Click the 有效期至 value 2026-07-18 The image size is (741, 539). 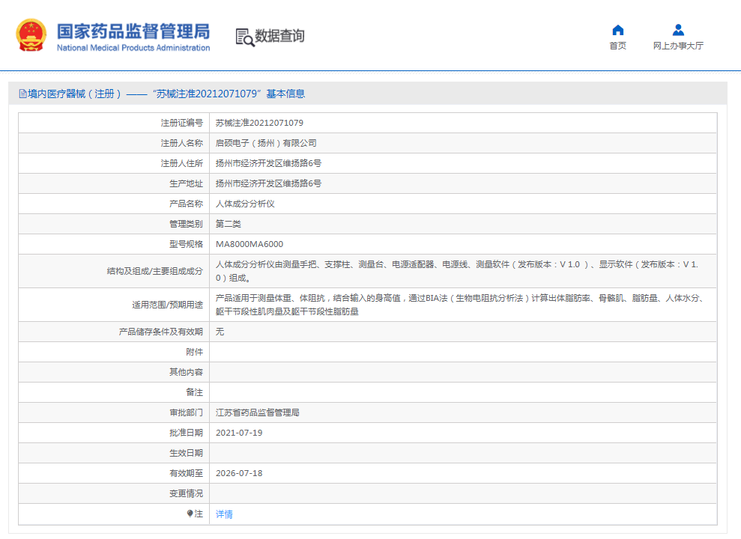point(240,472)
